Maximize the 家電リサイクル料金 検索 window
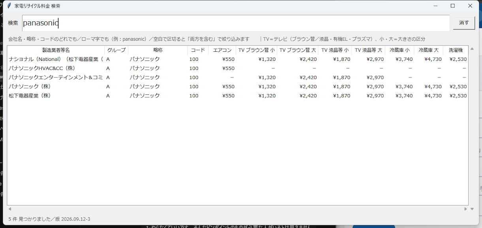The image size is (482, 228). pyautogui.click(x=453, y=6)
